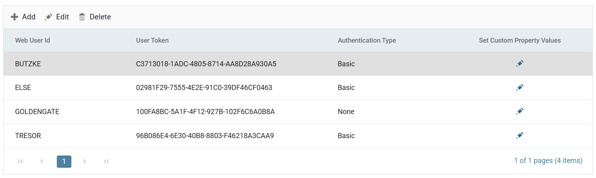Open custom property editor for TRESOR
The width and height of the screenshot is (596, 178).
(520, 136)
